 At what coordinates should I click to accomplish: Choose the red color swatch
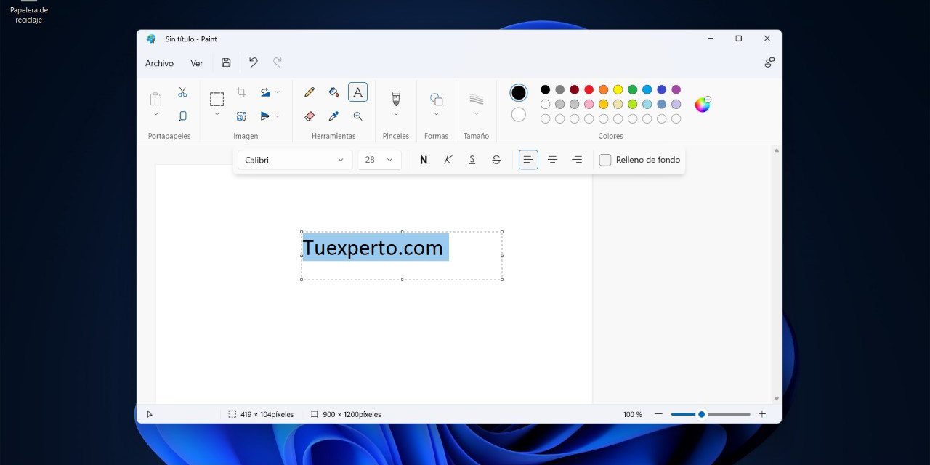pyautogui.click(x=589, y=90)
